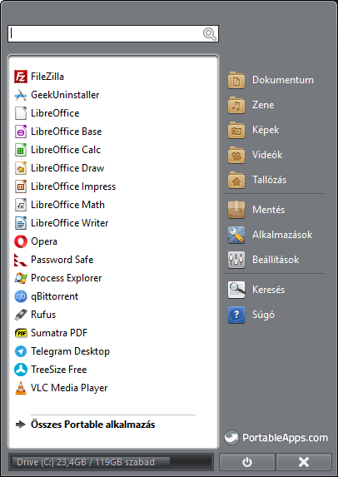Image resolution: width=338 pixels, height=477 pixels.
Task: Open VLC Media Player cone icon
Action: [x=21, y=388]
